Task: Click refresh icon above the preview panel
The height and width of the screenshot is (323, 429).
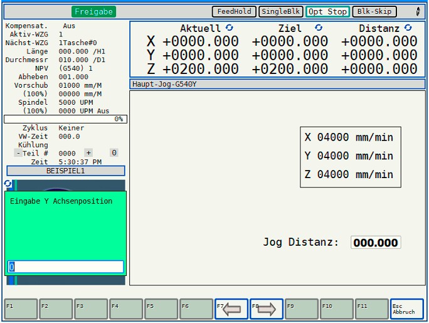Action: [8, 183]
